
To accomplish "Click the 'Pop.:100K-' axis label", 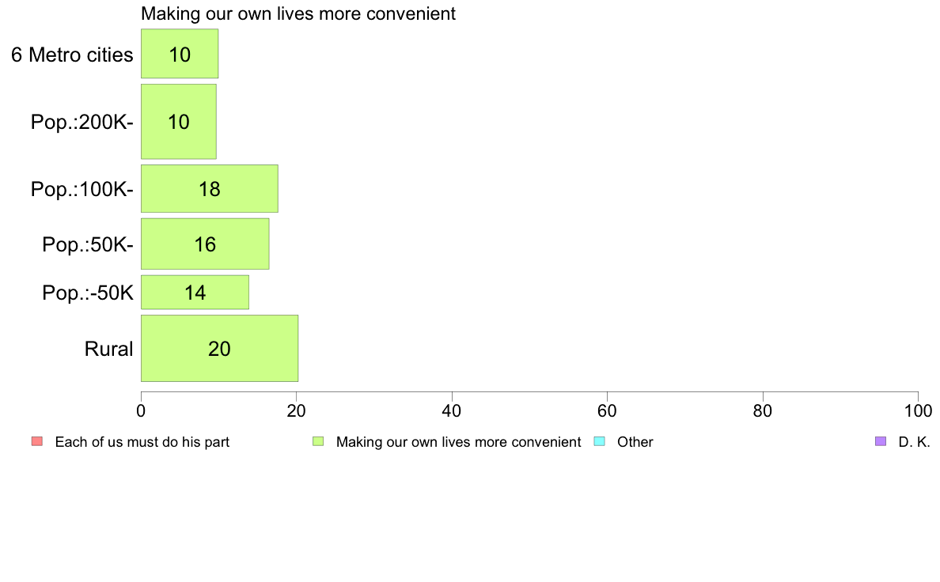I will click(x=82, y=190).
